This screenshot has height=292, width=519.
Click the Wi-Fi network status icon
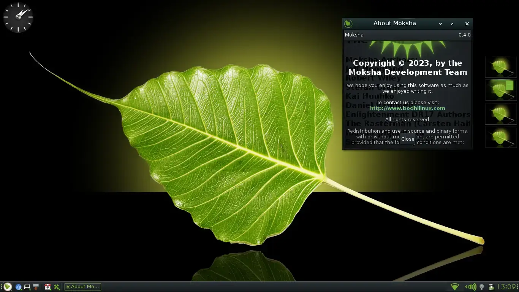pyautogui.click(x=454, y=287)
